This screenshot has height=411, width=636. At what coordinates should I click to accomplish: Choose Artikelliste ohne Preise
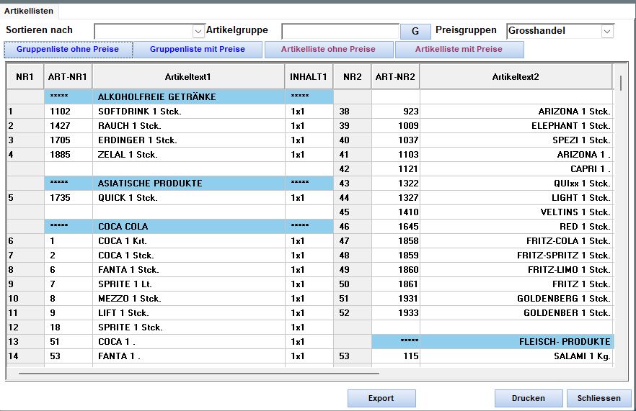click(329, 50)
